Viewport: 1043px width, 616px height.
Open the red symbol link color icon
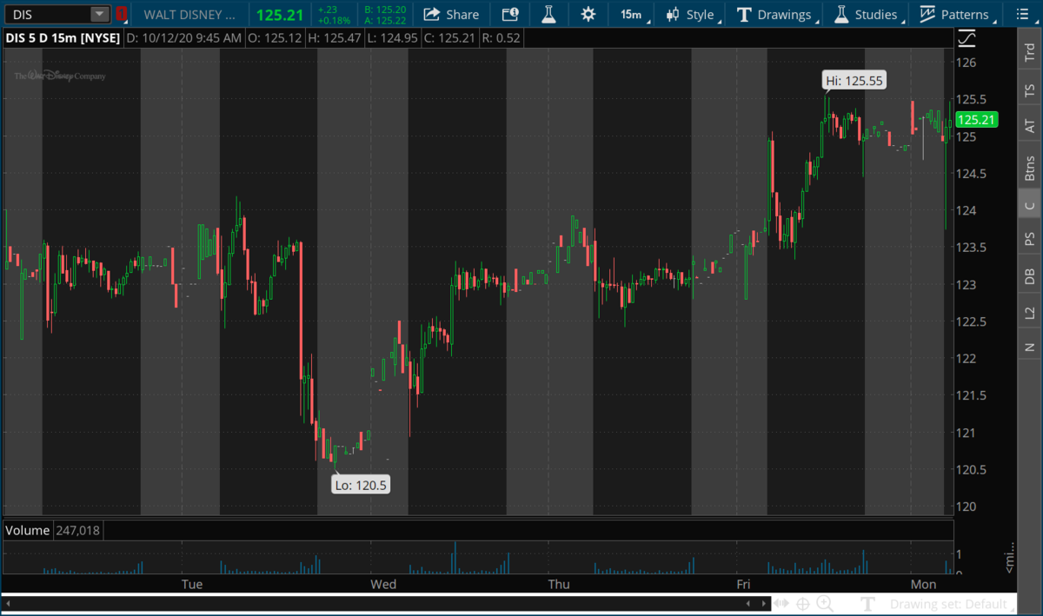[122, 14]
